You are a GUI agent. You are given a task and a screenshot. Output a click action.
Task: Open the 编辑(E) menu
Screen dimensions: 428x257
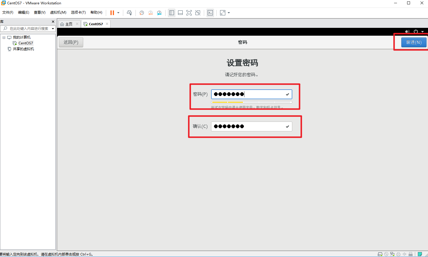[23, 12]
